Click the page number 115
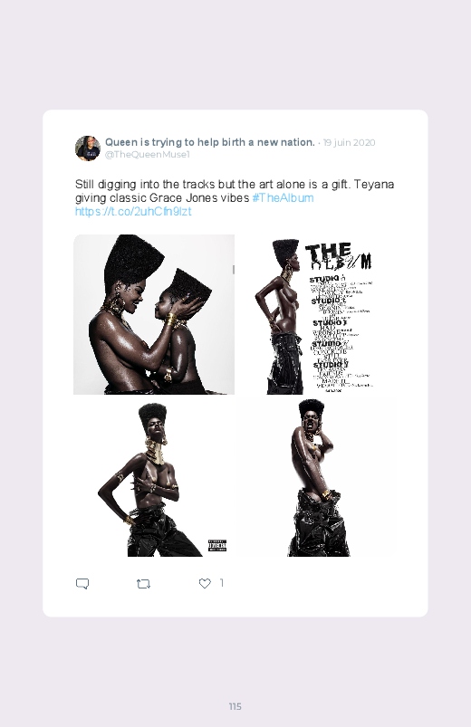This screenshot has height=727, width=471. coord(235,706)
